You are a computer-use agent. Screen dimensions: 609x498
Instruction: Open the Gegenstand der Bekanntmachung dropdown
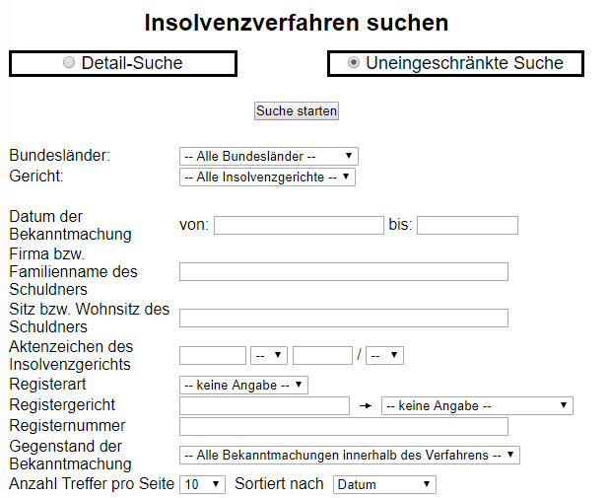[349, 455]
